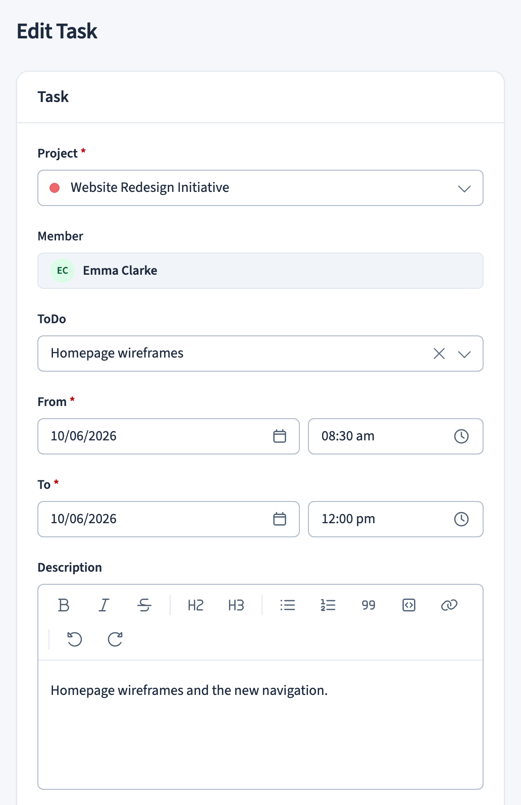
Task: Click into the description text area
Action: point(260,725)
